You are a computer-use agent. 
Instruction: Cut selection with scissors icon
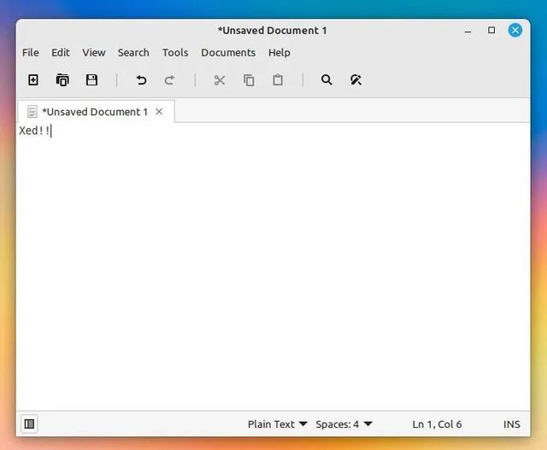[x=220, y=80]
